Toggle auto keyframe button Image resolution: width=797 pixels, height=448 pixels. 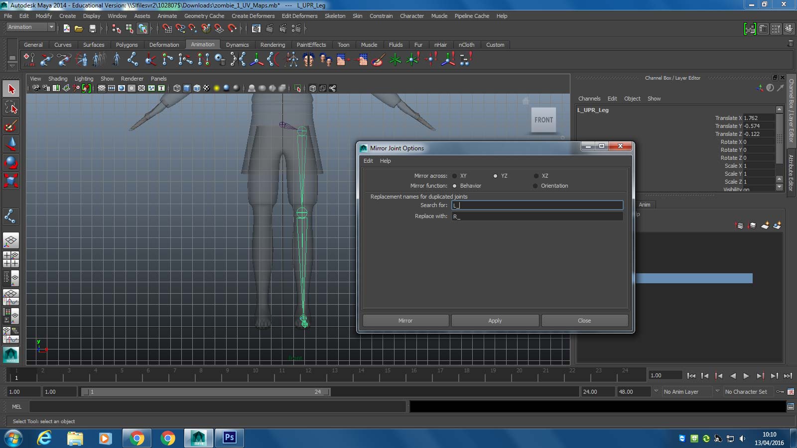pos(780,392)
